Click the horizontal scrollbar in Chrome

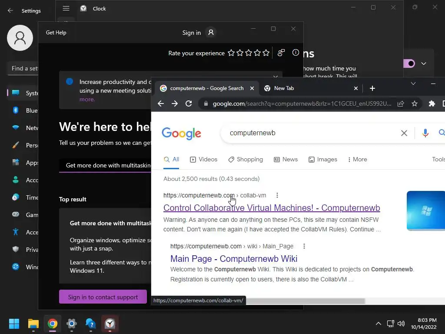[305, 301]
